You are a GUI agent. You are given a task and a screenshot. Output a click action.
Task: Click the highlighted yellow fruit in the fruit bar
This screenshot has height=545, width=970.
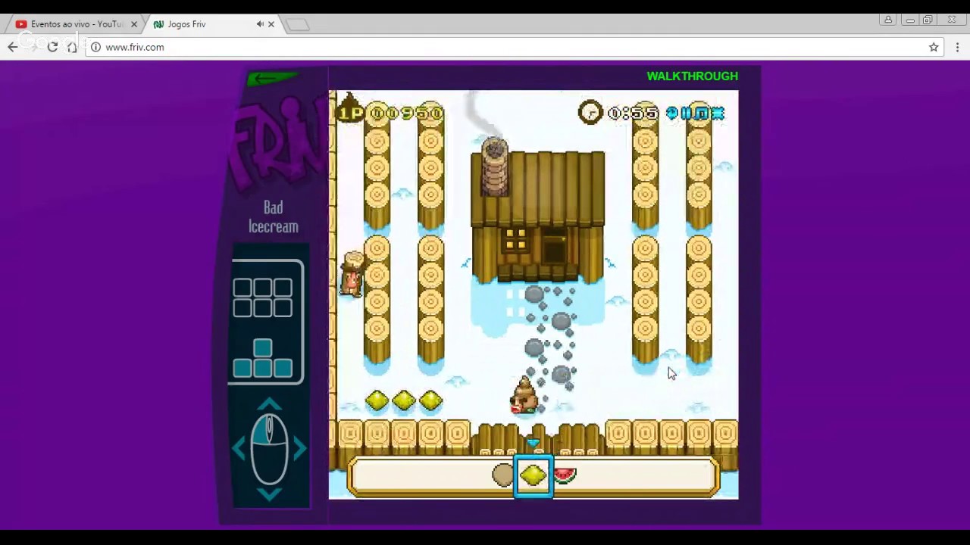[x=533, y=475]
